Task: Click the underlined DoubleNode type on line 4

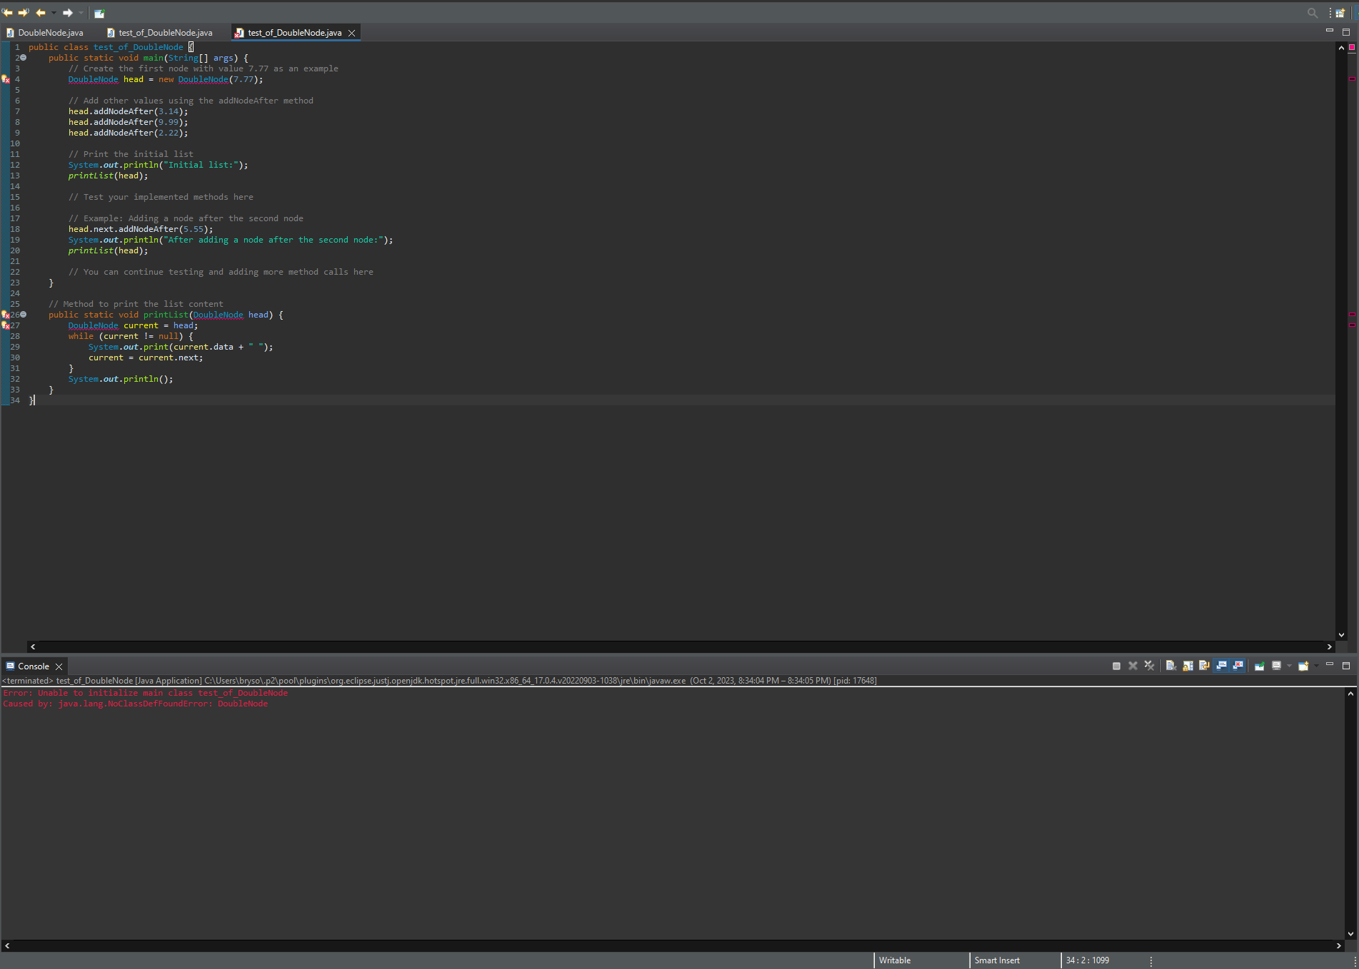Action: point(94,79)
